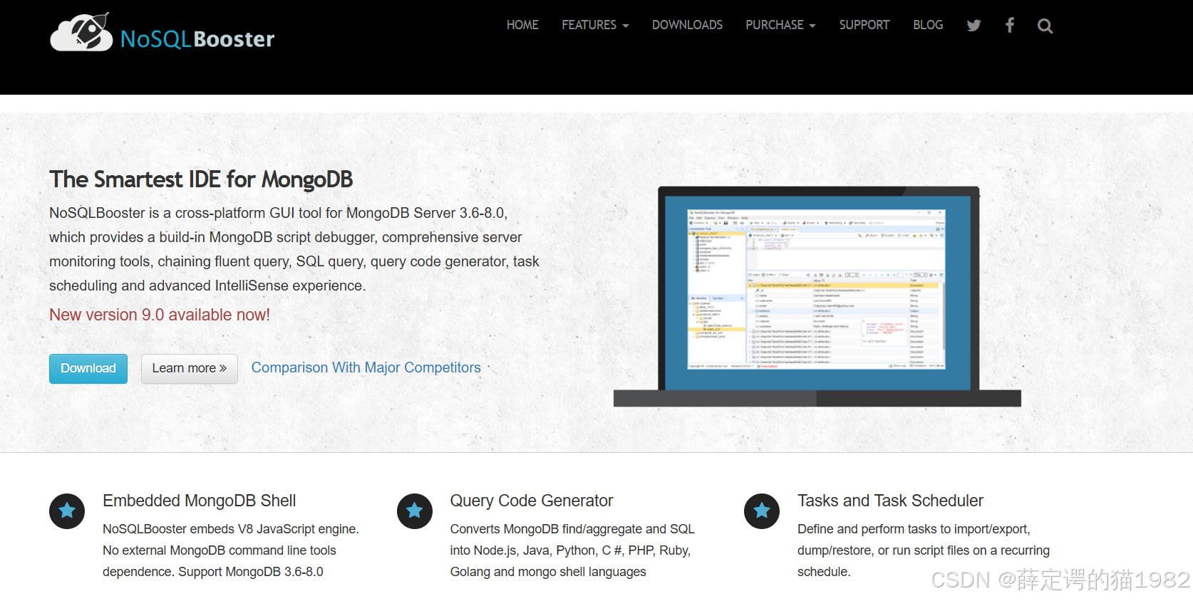Click star icon beside Query Code Generator
The image size is (1193, 601).
tap(415, 511)
